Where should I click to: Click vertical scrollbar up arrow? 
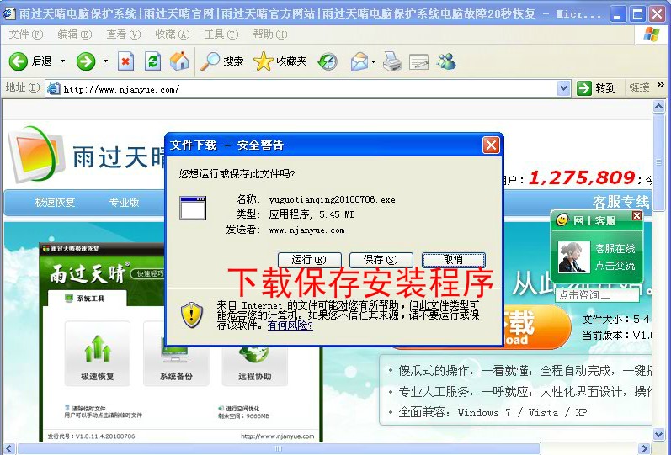(658, 106)
